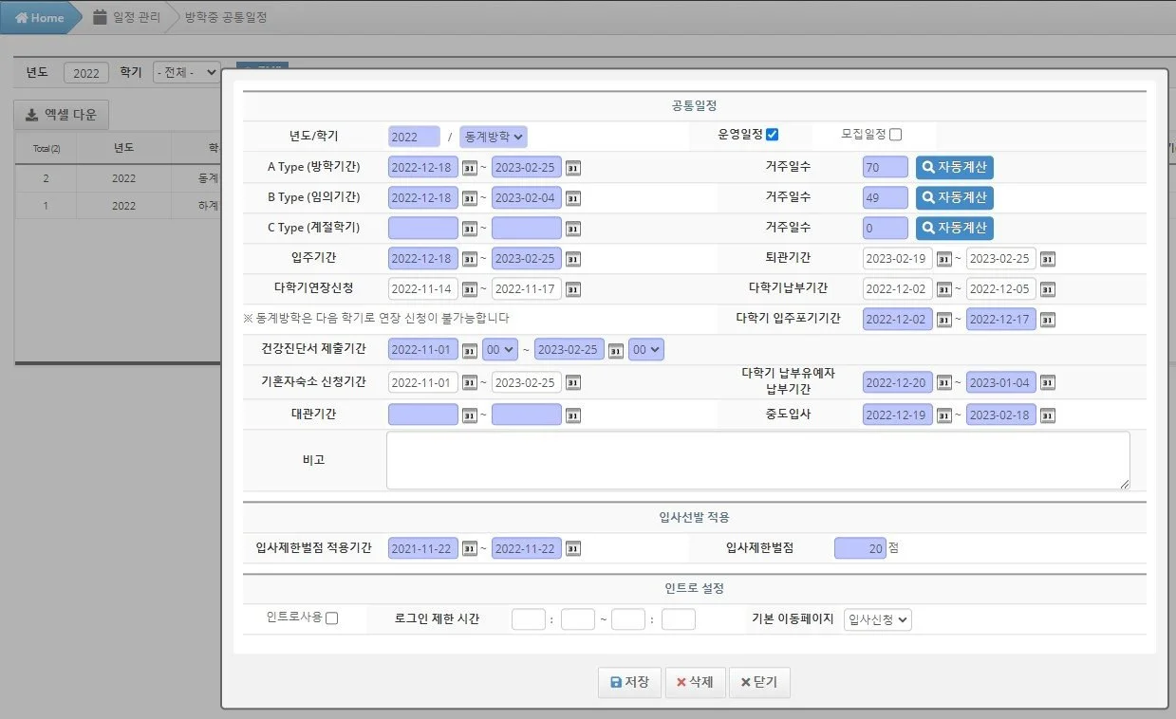Click the A Type 거주일수 field showing 70

[886, 168]
